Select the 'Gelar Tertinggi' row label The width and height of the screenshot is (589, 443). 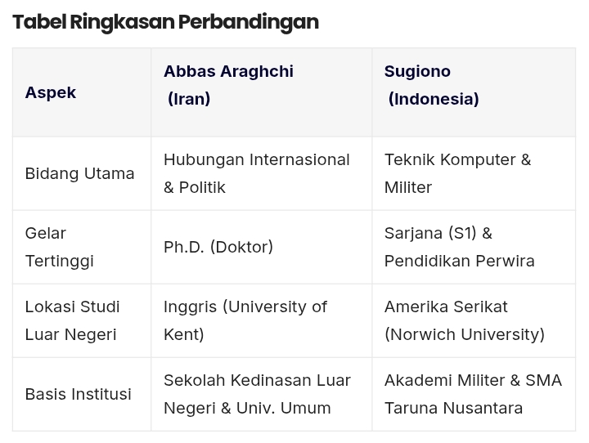pyautogui.click(x=59, y=247)
